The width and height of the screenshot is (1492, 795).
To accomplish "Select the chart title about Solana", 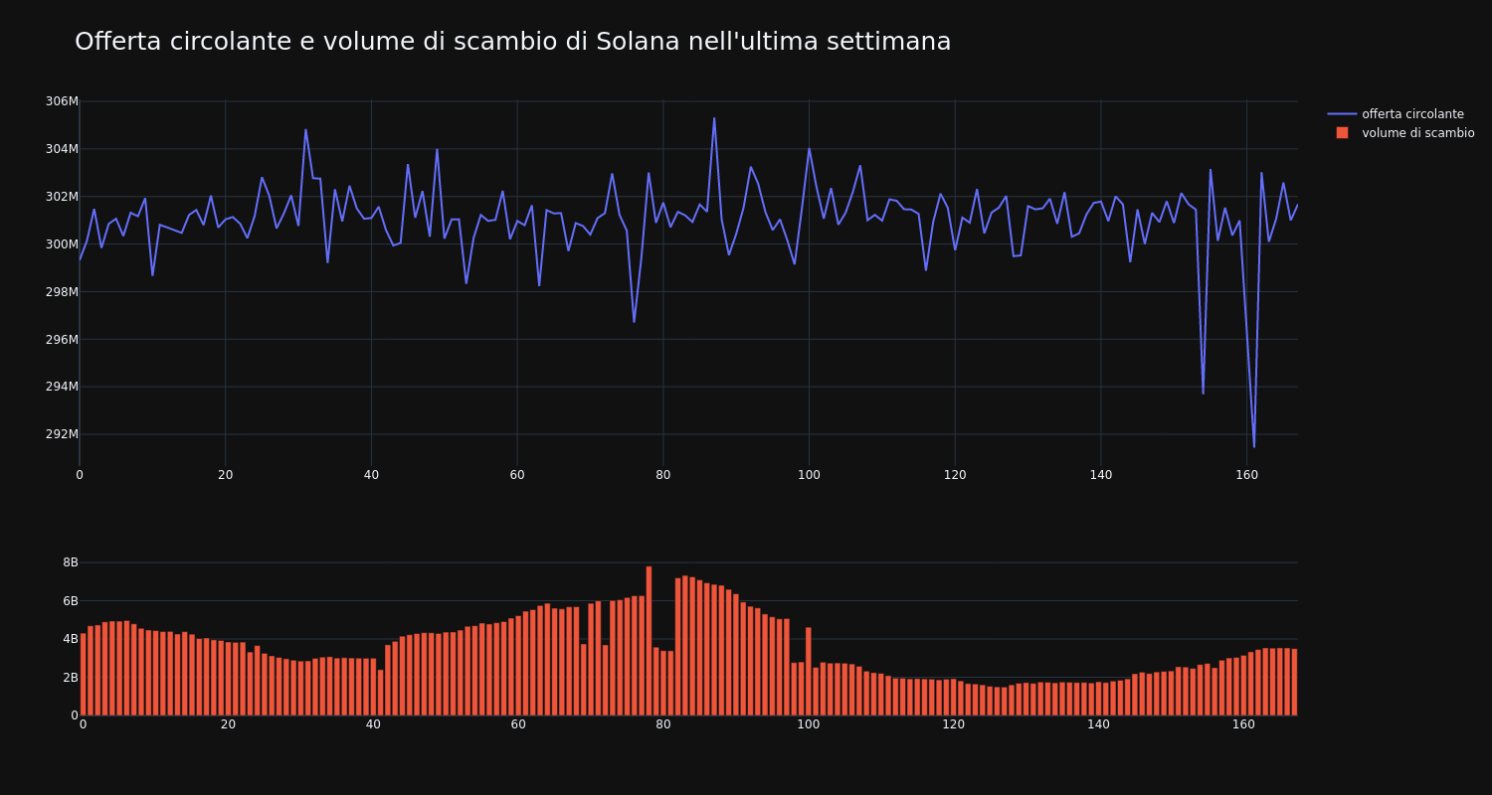I will tap(512, 42).
